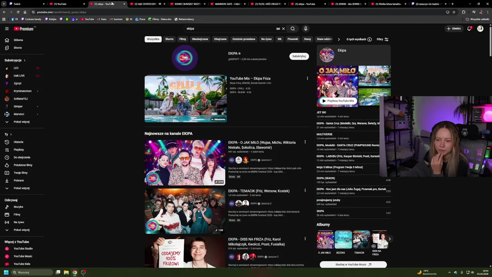492x277 pixels.
Task: Open YouTube Kids from sidebar
Action: coord(22,264)
